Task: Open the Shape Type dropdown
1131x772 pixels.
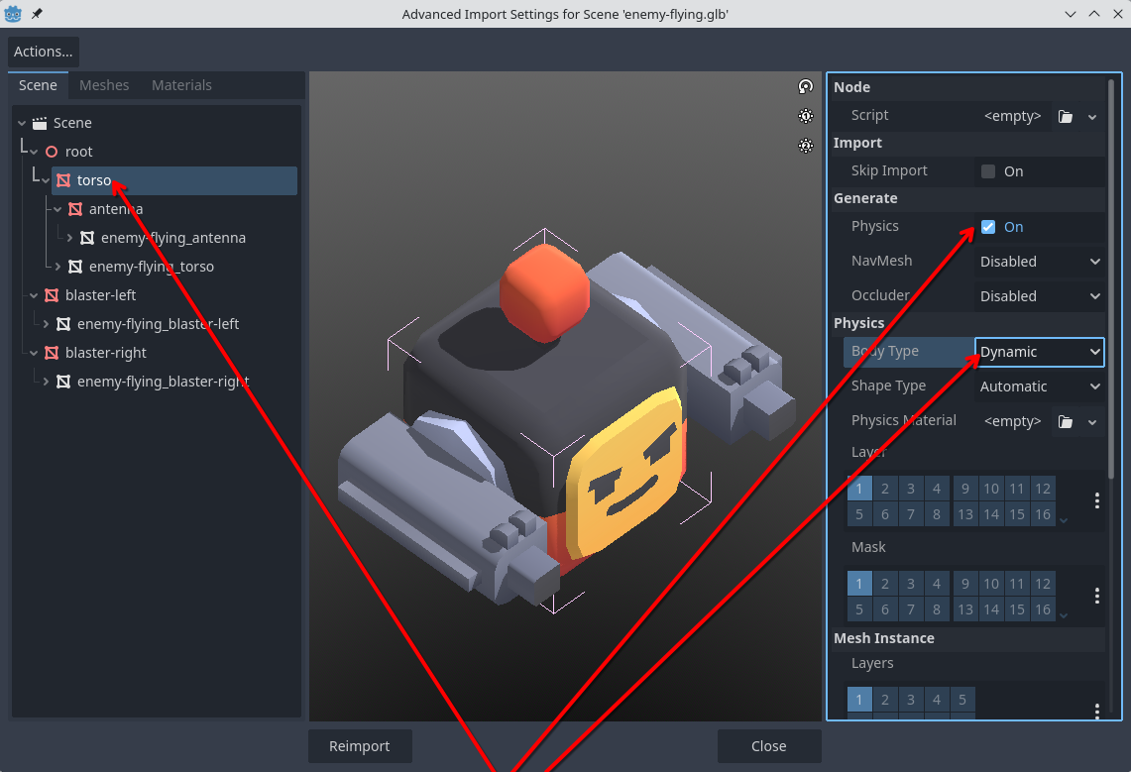Action: (1039, 386)
